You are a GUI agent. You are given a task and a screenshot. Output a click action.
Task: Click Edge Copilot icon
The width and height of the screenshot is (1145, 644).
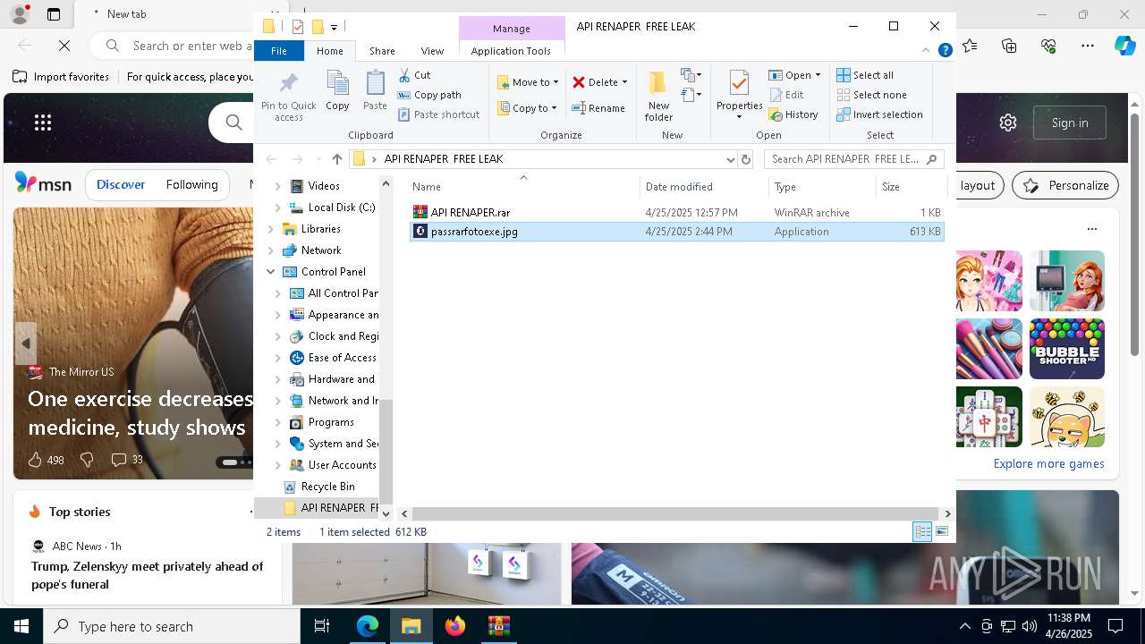pos(1124,45)
